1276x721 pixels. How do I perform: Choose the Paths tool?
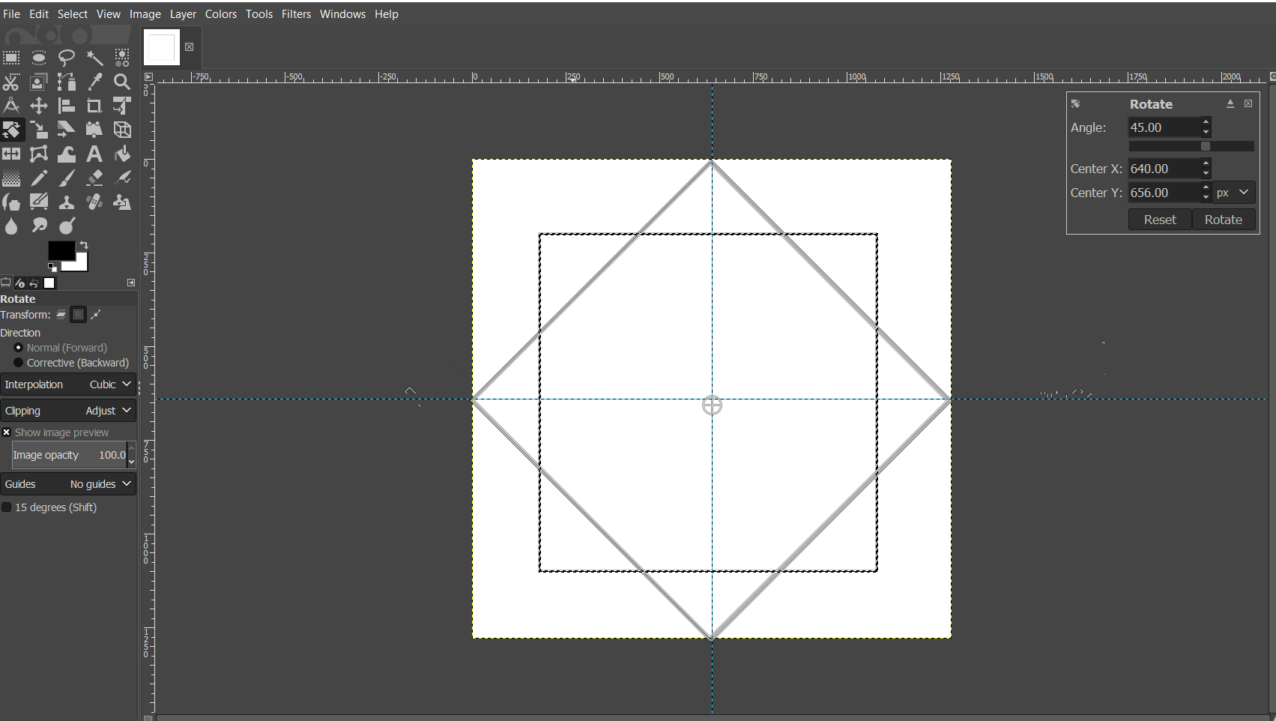pyautogui.click(x=67, y=82)
